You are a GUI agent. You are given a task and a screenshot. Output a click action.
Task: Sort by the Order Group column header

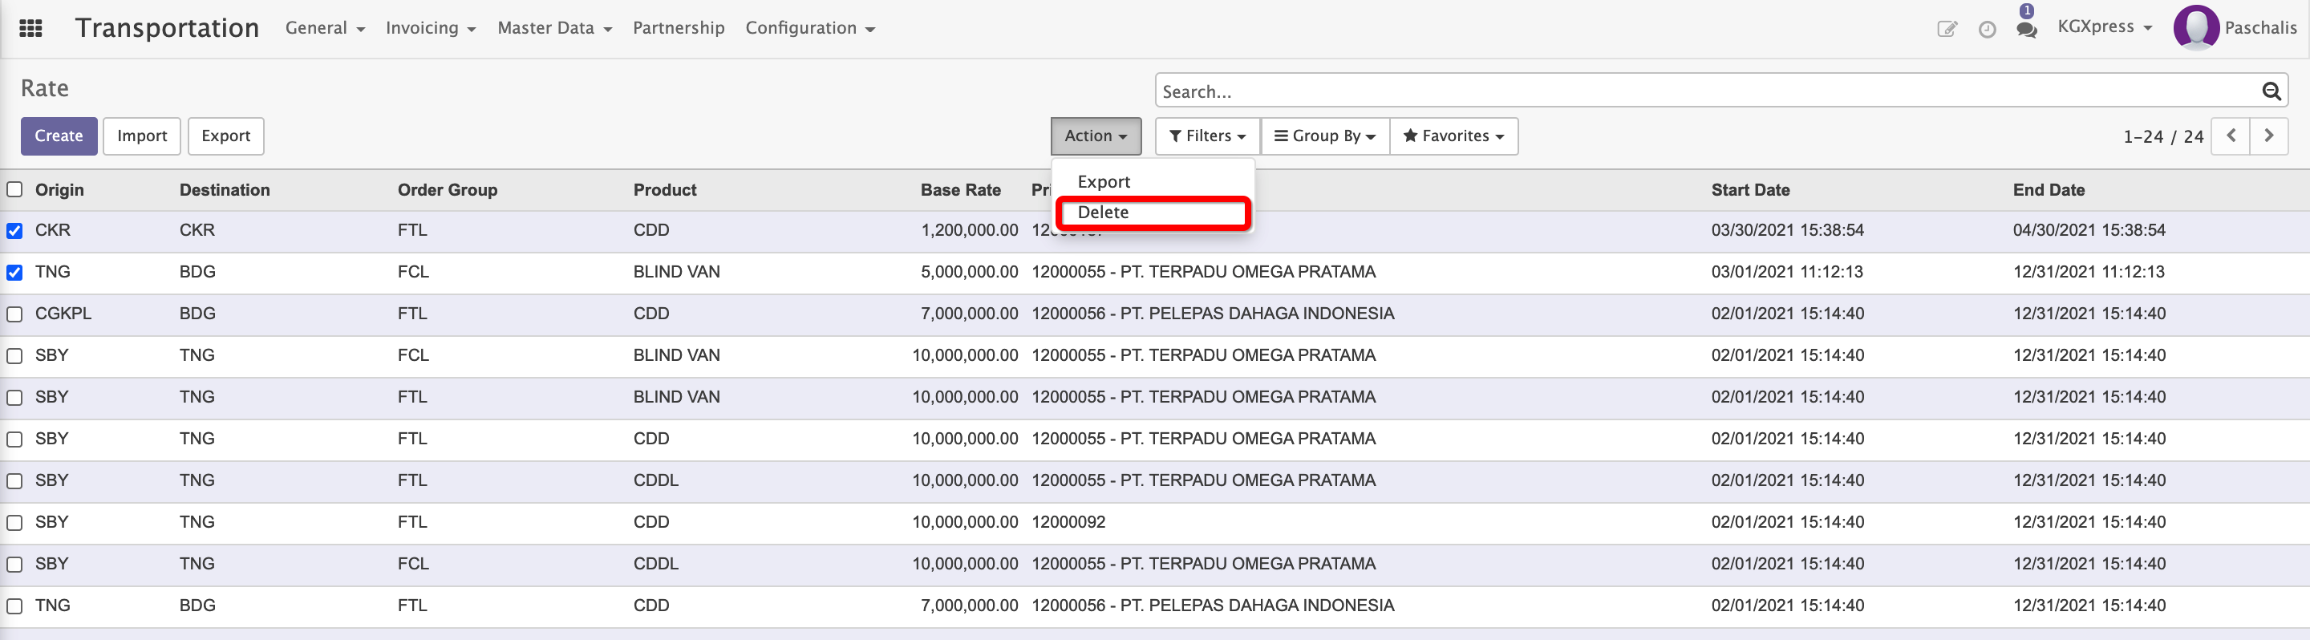[x=448, y=190]
